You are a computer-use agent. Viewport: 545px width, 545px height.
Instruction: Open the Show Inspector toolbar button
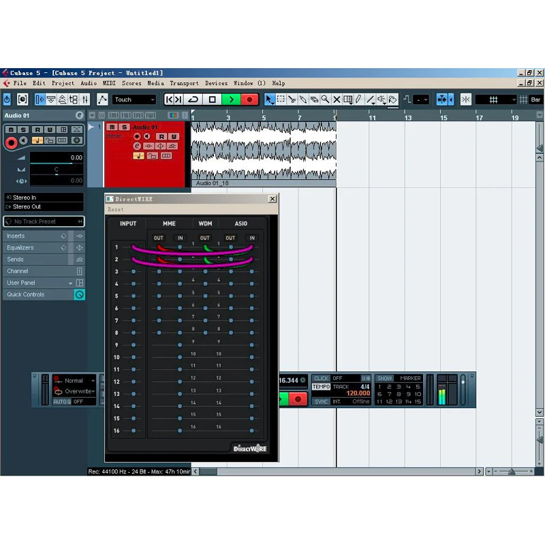40,99
